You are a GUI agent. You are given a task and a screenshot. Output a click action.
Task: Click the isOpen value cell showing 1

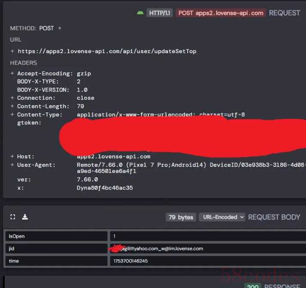[x=208, y=236]
